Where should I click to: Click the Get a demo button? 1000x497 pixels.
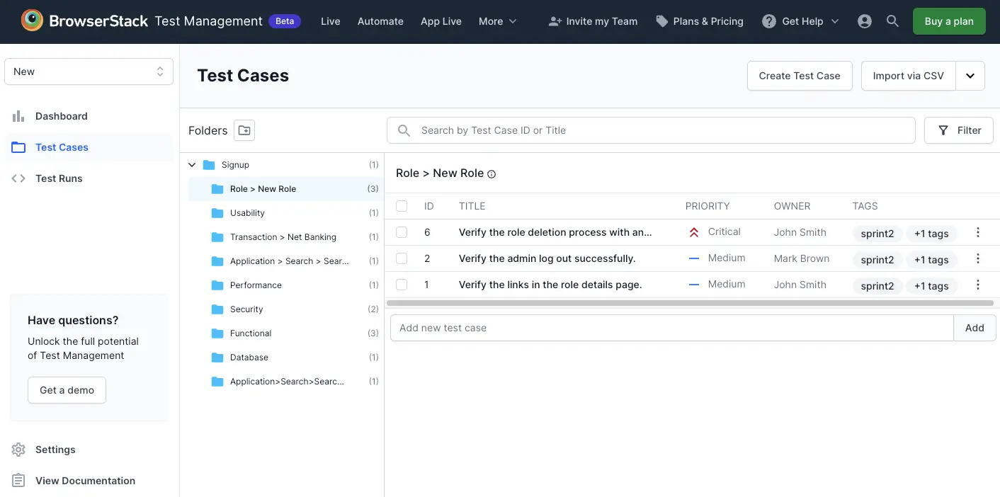[x=67, y=390]
